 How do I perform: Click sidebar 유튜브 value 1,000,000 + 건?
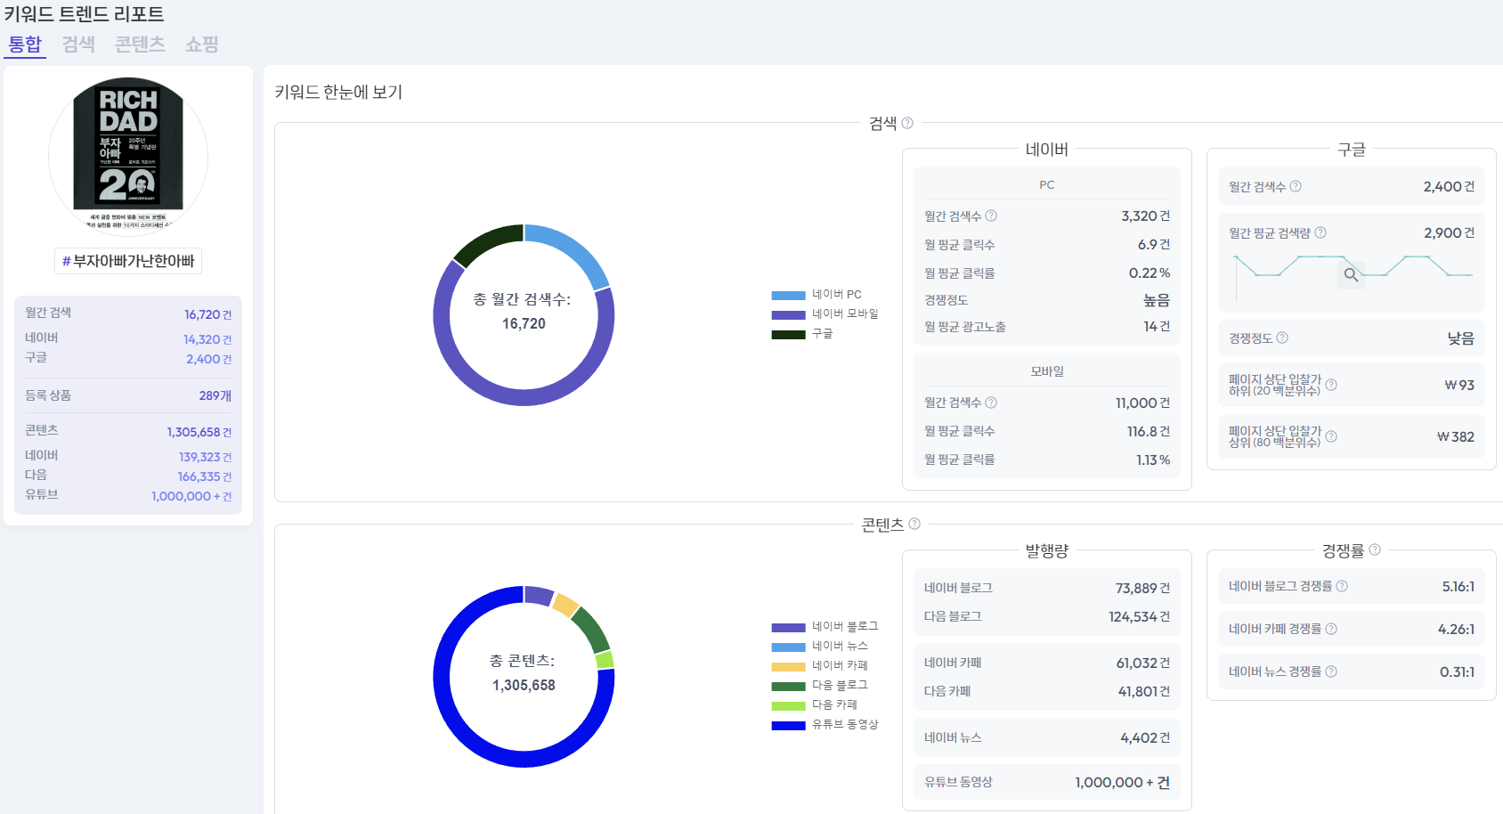point(191,496)
